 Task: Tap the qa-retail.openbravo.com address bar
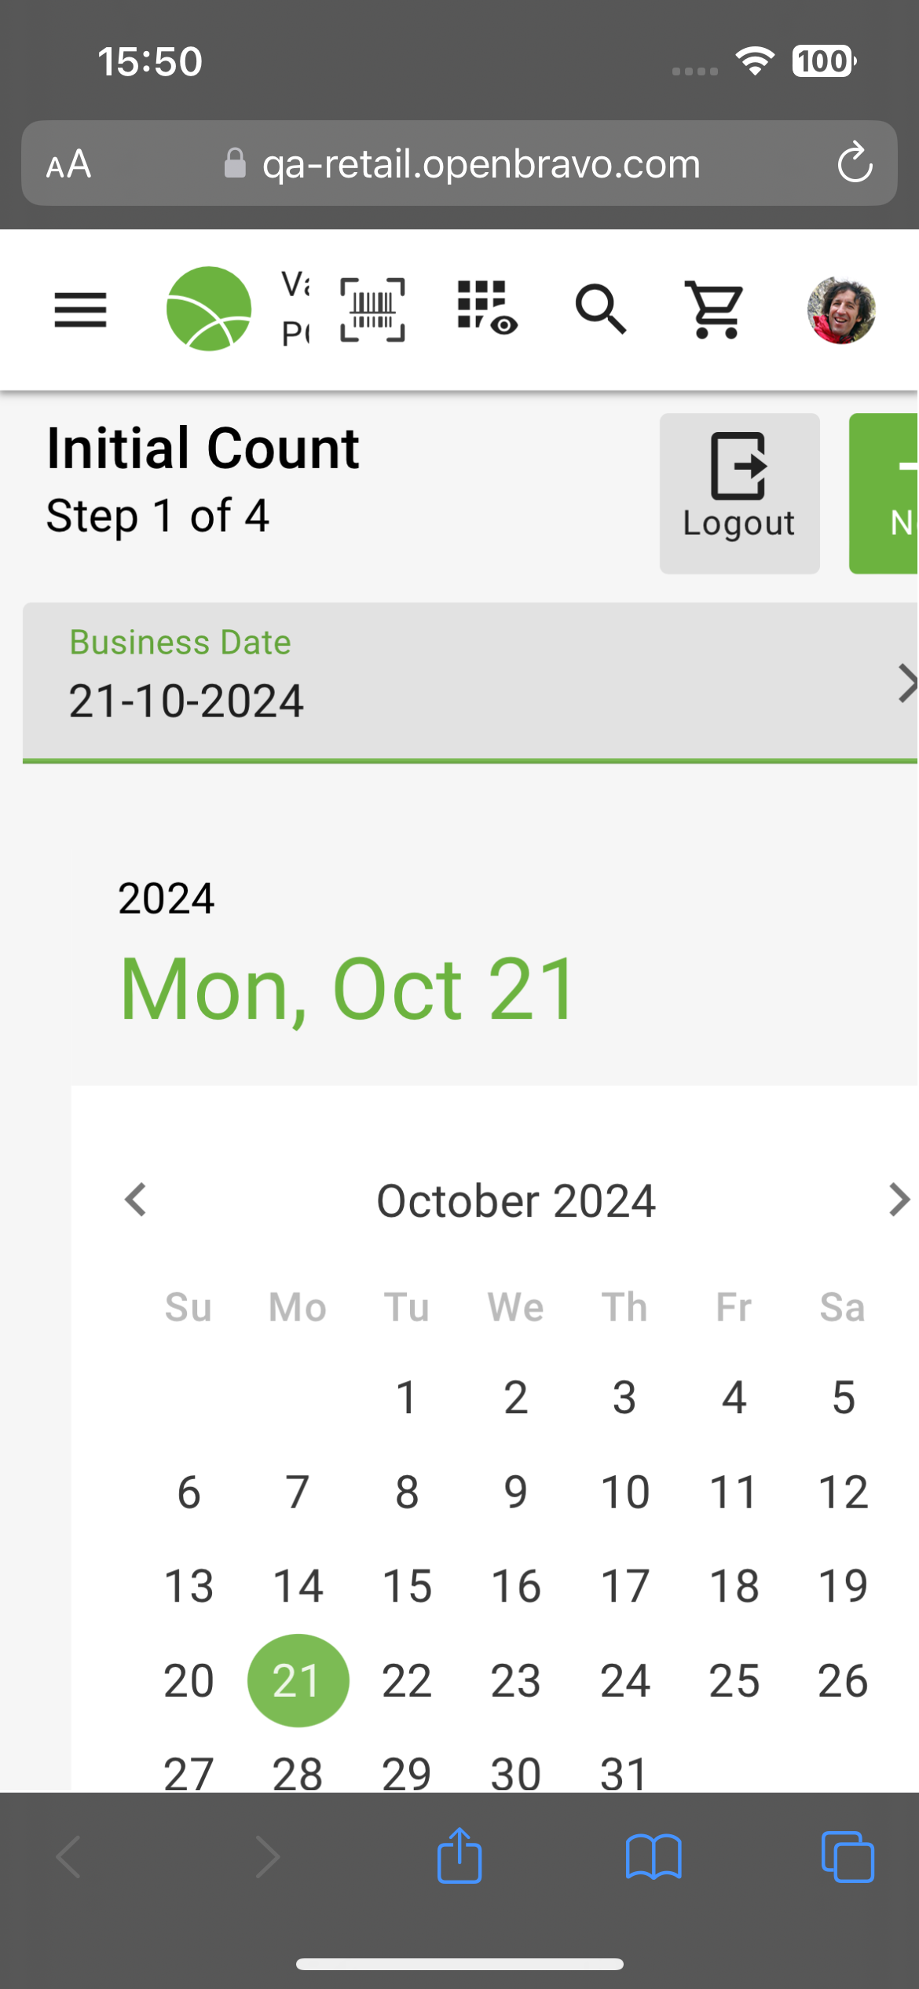(481, 164)
